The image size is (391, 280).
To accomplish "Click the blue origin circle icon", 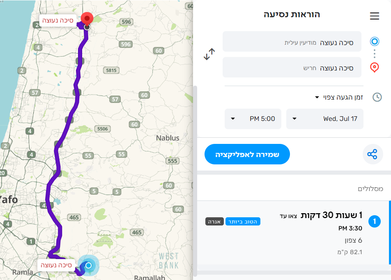I will (x=374, y=41).
